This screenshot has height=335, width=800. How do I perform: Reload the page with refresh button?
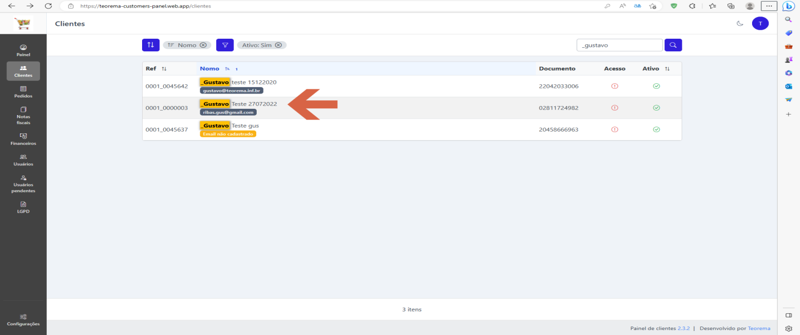coord(48,6)
